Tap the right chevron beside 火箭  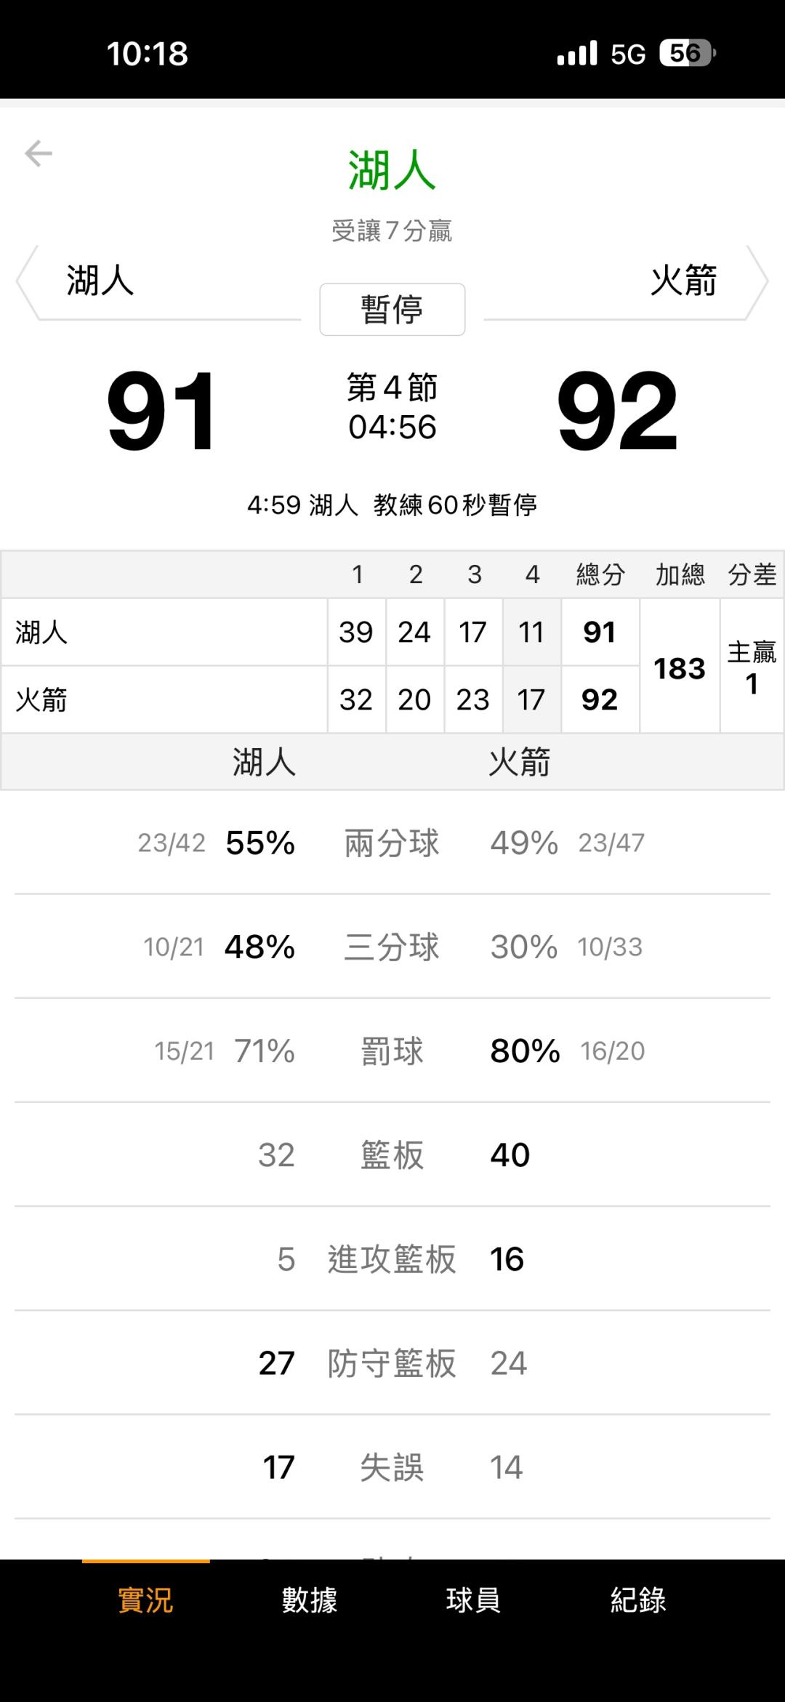(x=758, y=281)
